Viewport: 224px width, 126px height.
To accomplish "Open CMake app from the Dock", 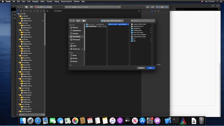I will (183, 121).
